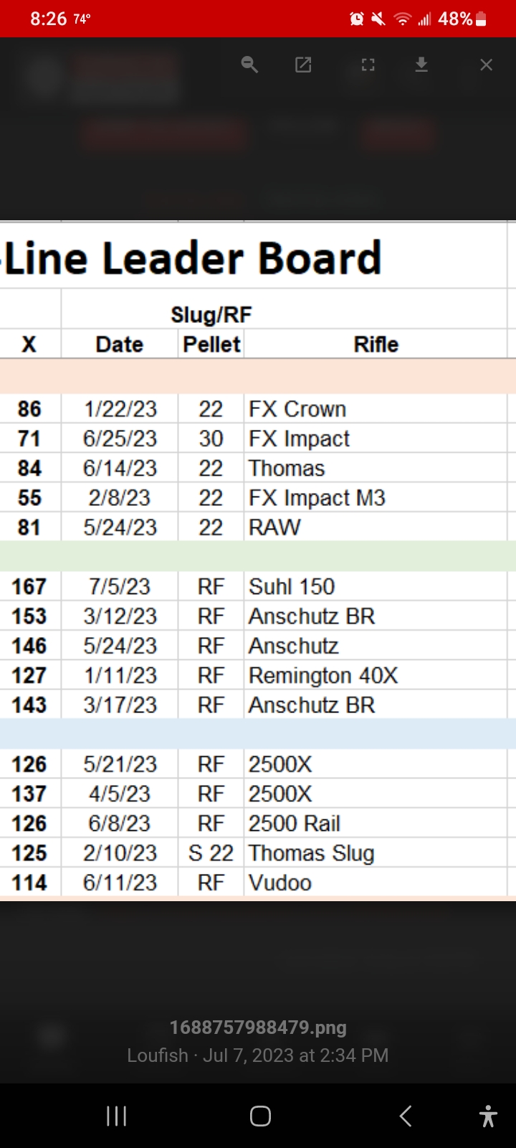The width and height of the screenshot is (516, 1148).
Task: Open the accessibility shortcut icon
Action: (488, 1116)
